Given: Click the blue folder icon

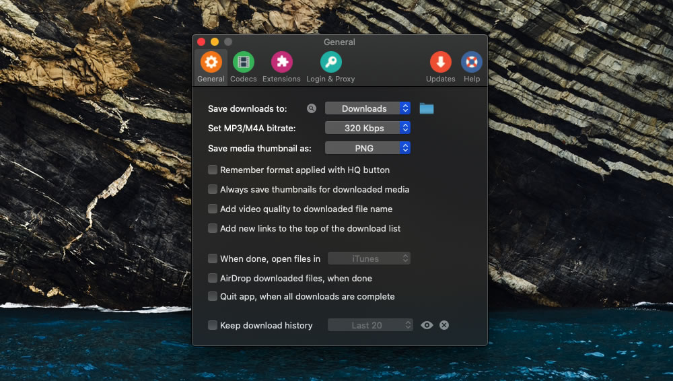Looking at the screenshot, I should pyautogui.click(x=426, y=108).
